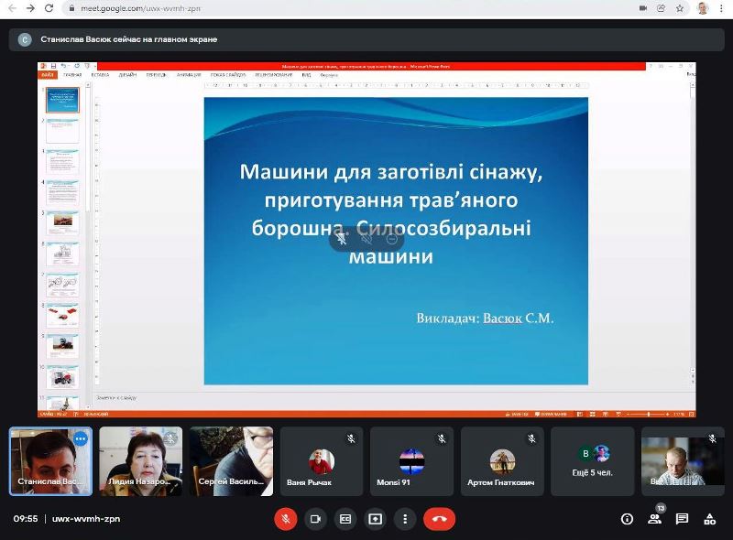Open meeting details info icon
Image resolution: width=733 pixels, height=540 pixels.
pyautogui.click(x=627, y=519)
